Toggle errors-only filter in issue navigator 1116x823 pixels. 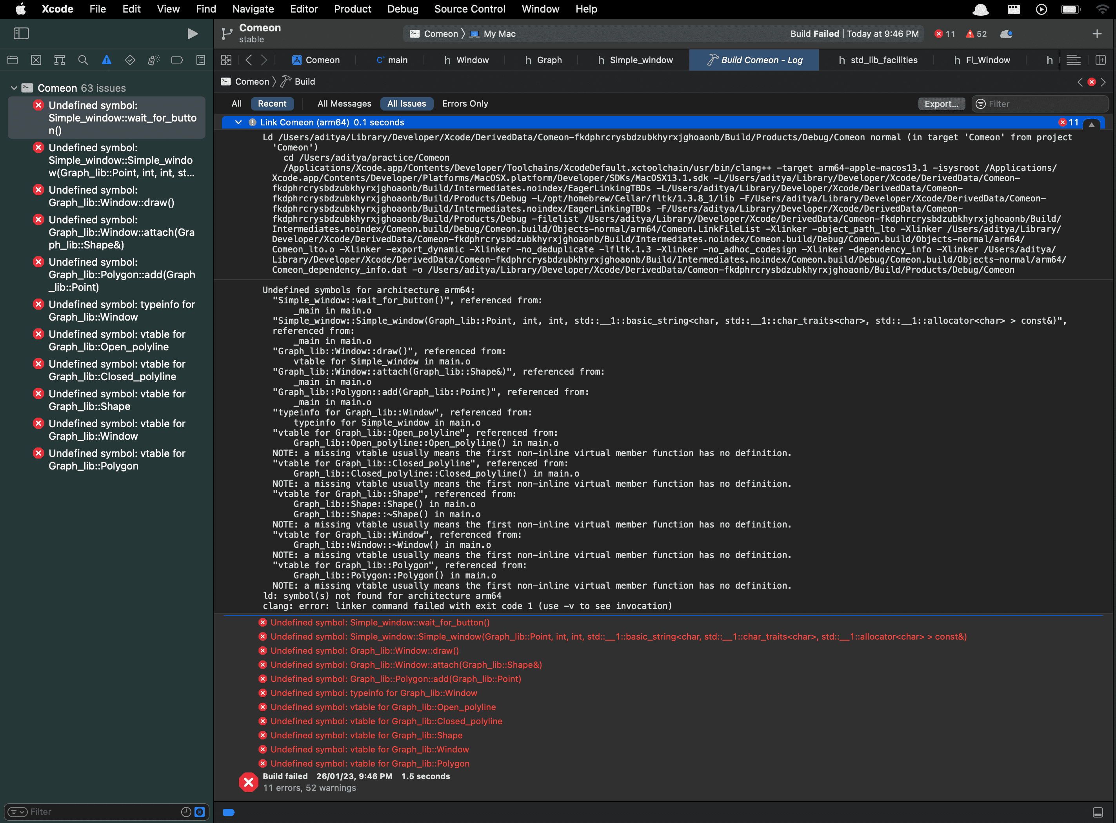199,812
